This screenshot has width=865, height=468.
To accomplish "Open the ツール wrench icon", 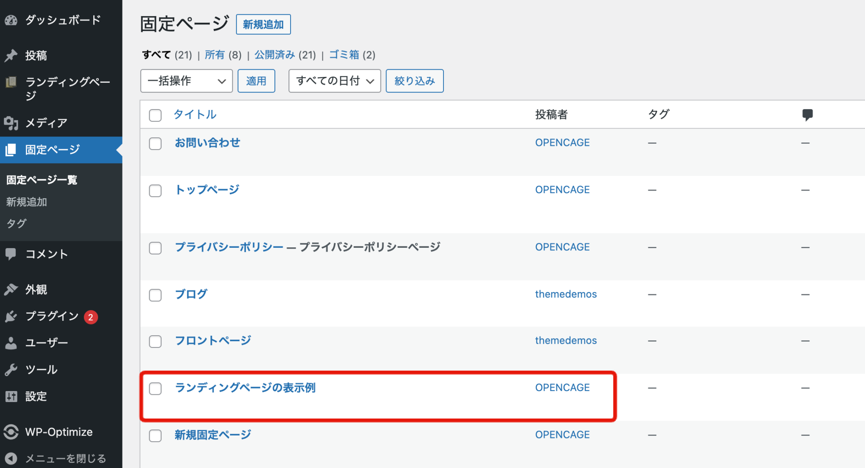I will (x=11, y=369).
